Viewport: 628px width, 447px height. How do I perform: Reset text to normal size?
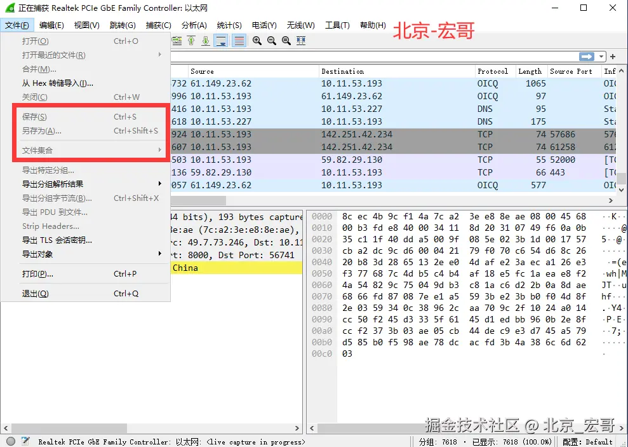click(286, 41)
